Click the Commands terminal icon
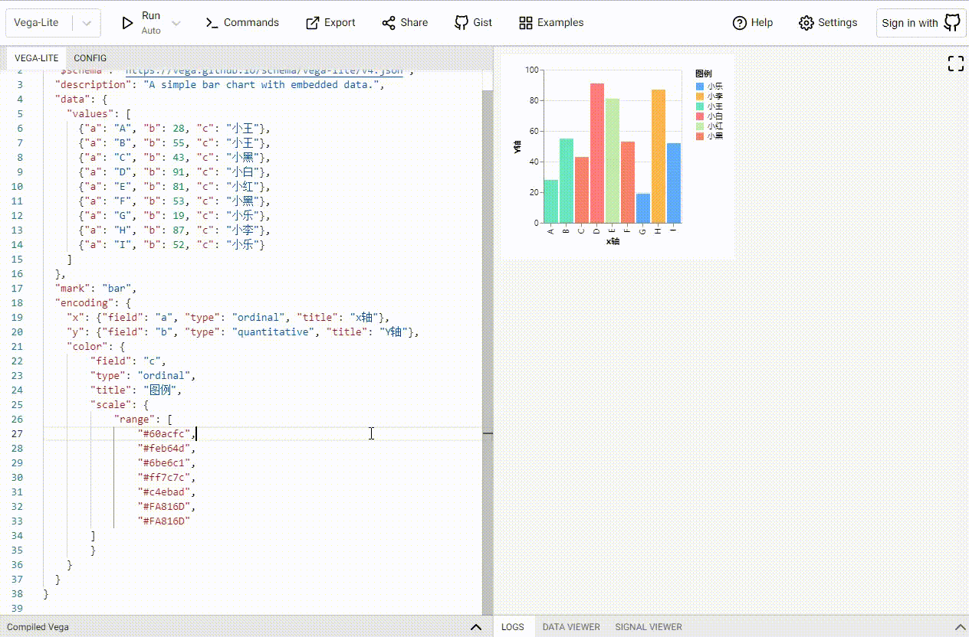Screen dimensions: 969x637 [212, 23]
